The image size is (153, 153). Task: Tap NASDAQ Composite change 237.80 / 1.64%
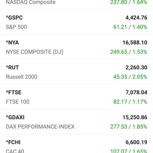129,2
